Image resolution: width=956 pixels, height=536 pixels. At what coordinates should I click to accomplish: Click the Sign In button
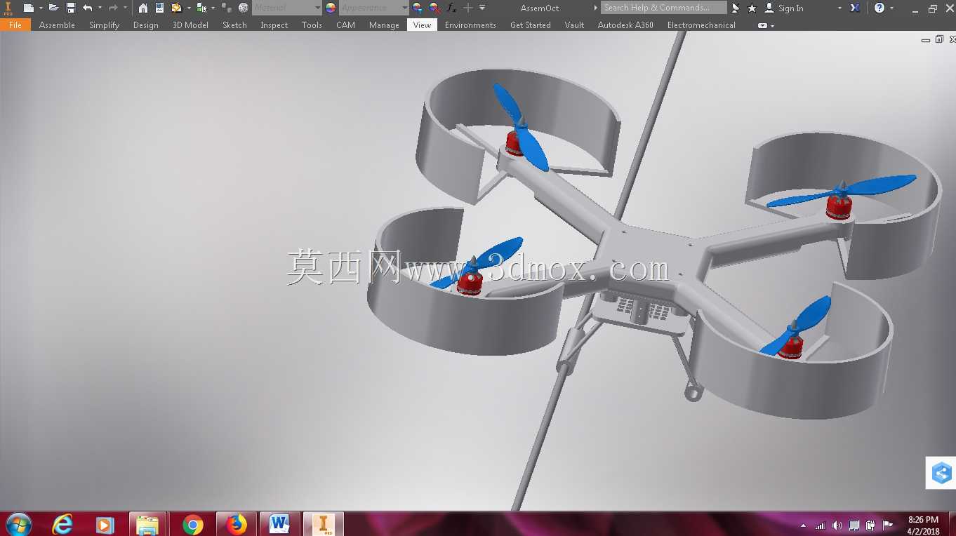point(784,8)
